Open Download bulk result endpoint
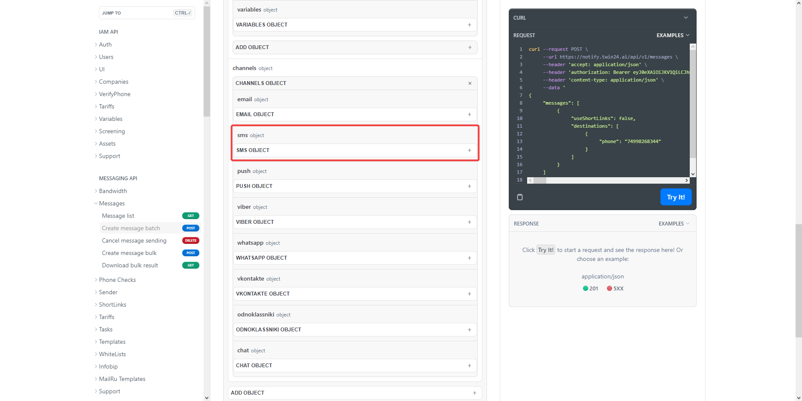This screenshot has width=802, height=401. (x=150, y=265)
